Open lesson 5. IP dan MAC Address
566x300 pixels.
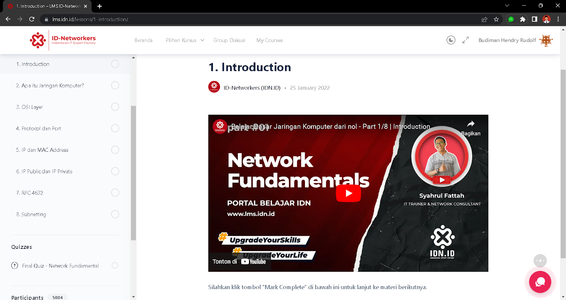(x=42, y=150)
